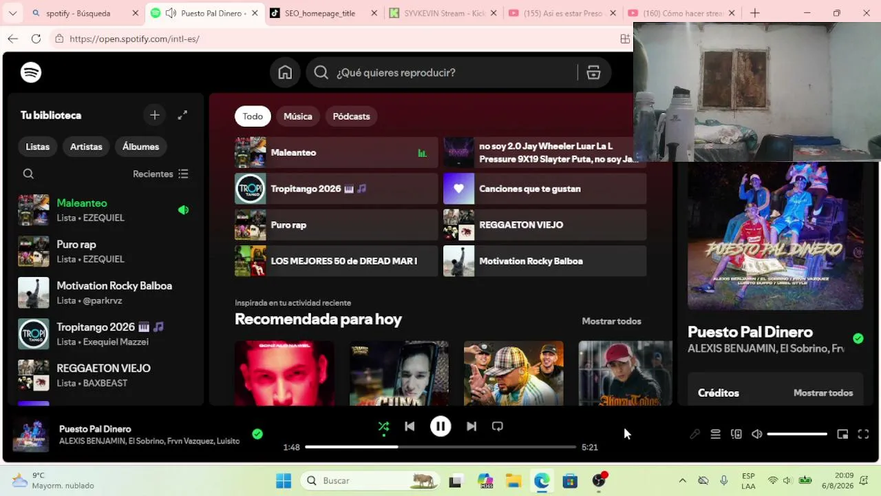Switch to the SYVKEVIN Stream browser tab

tap(443, 13)
